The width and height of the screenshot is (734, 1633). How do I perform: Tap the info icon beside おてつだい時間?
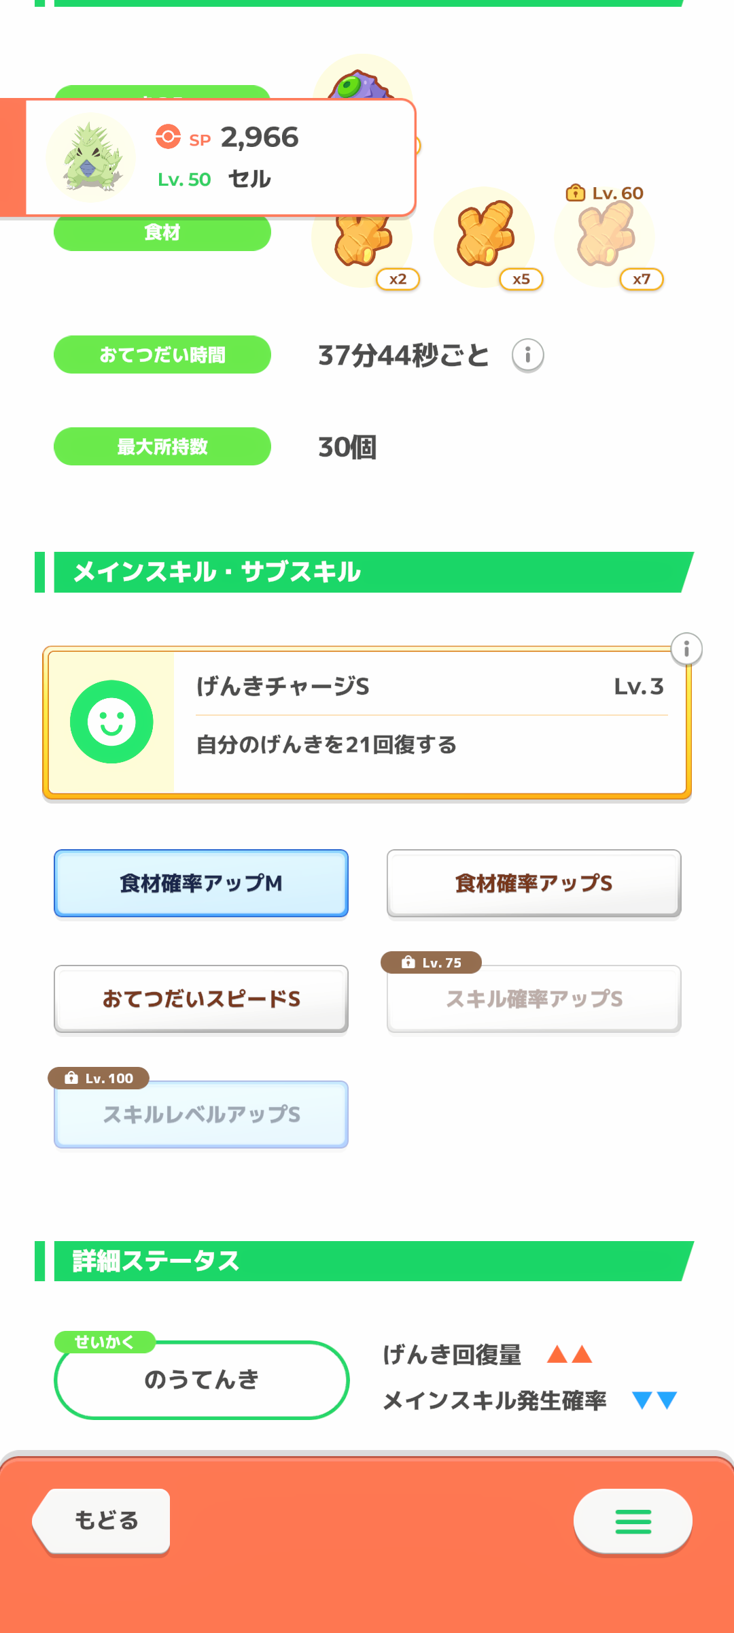528,355
